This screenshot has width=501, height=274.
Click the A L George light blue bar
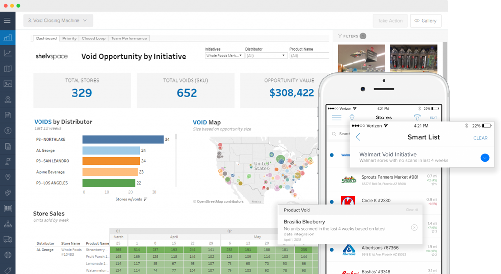click(x=111, y=150)
